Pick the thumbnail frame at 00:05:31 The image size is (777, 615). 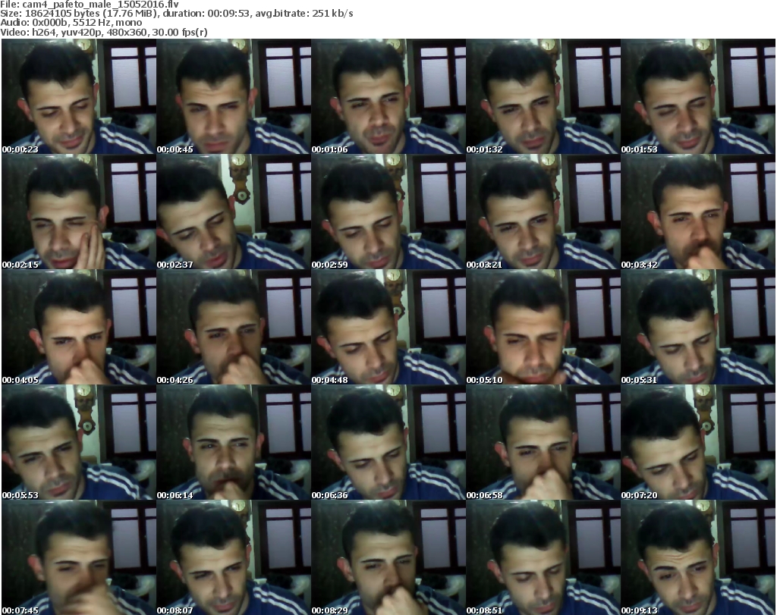pyautogui.click(x=698, y=328)
